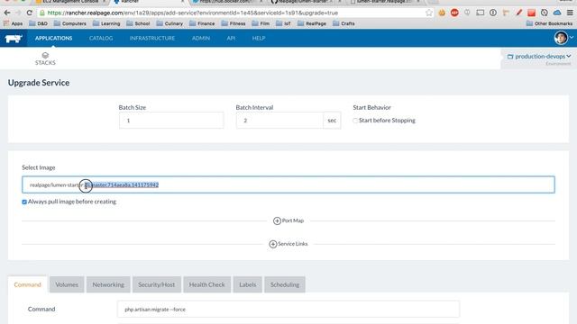The width and height of the screenshot is (577, 324).
Task: Open the API menu
Action: tap(231, 38)
